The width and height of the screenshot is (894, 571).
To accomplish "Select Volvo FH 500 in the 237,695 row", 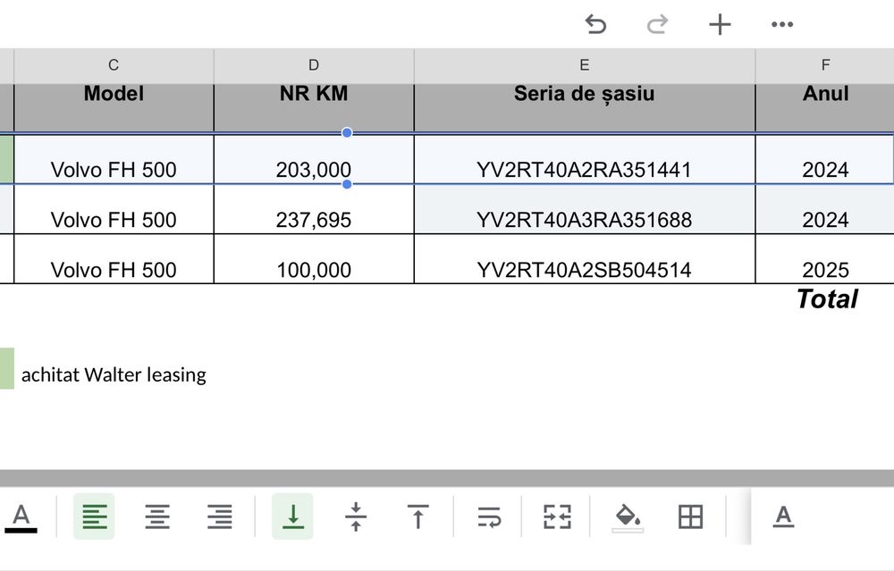I will pyautogui.click(x=114, y=209).
